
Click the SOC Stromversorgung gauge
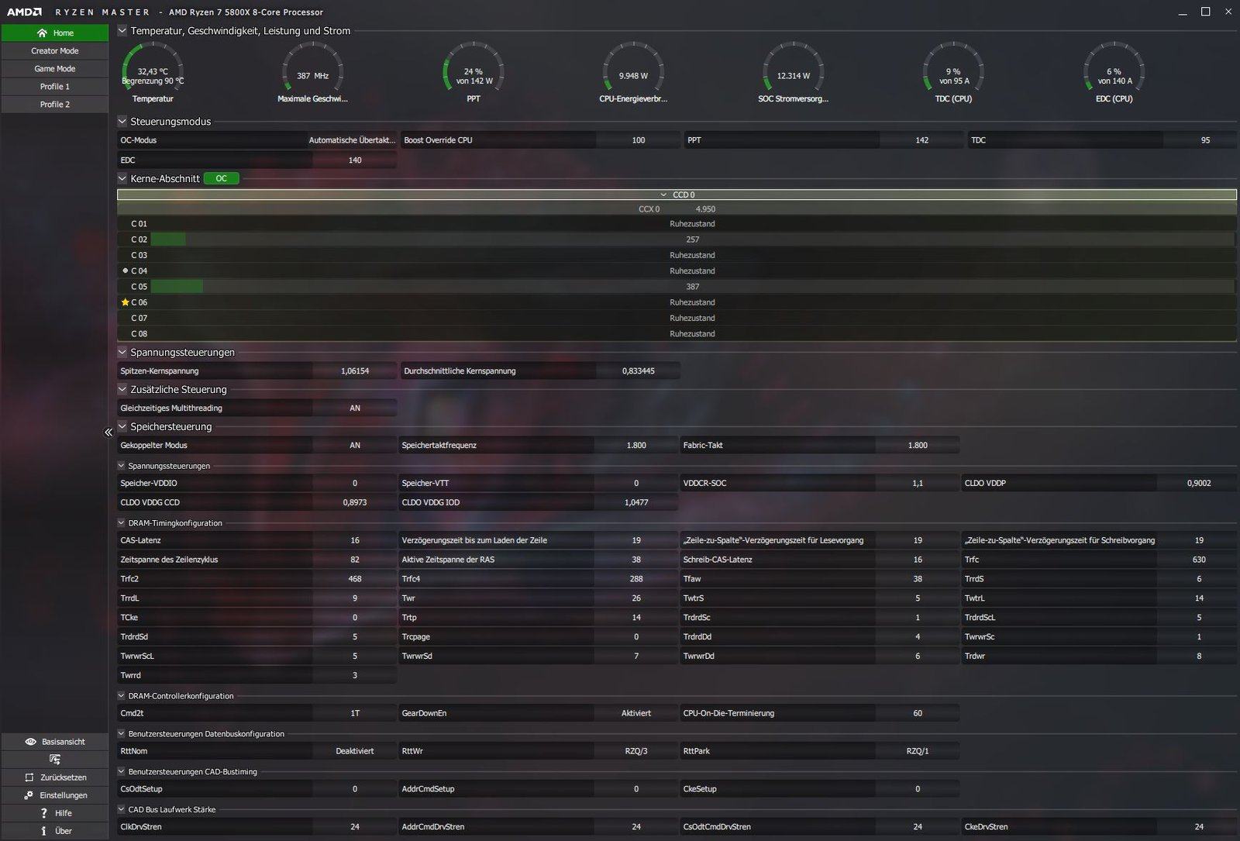793,73
